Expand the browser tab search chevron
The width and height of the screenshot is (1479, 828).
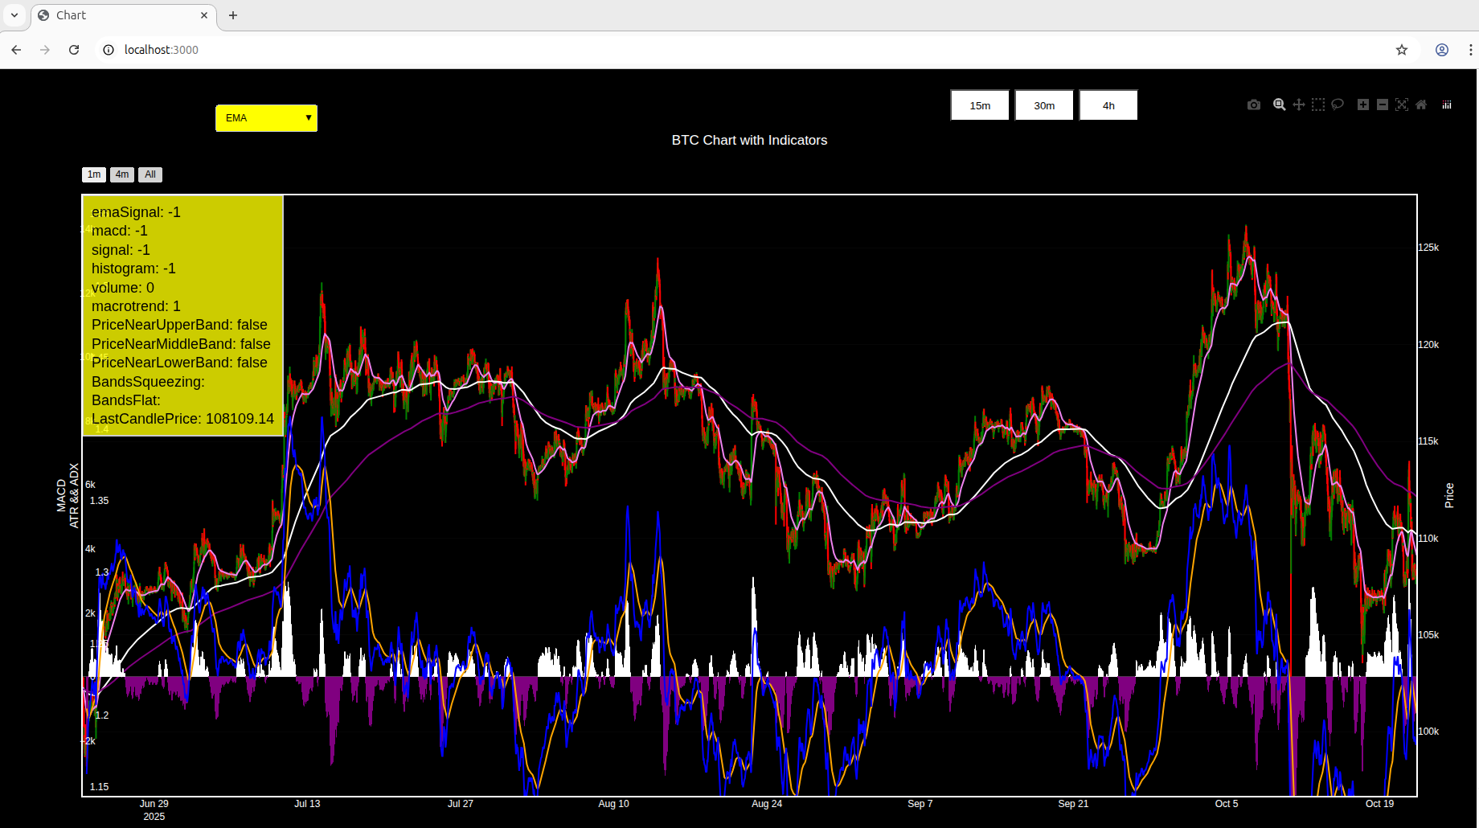14,15
